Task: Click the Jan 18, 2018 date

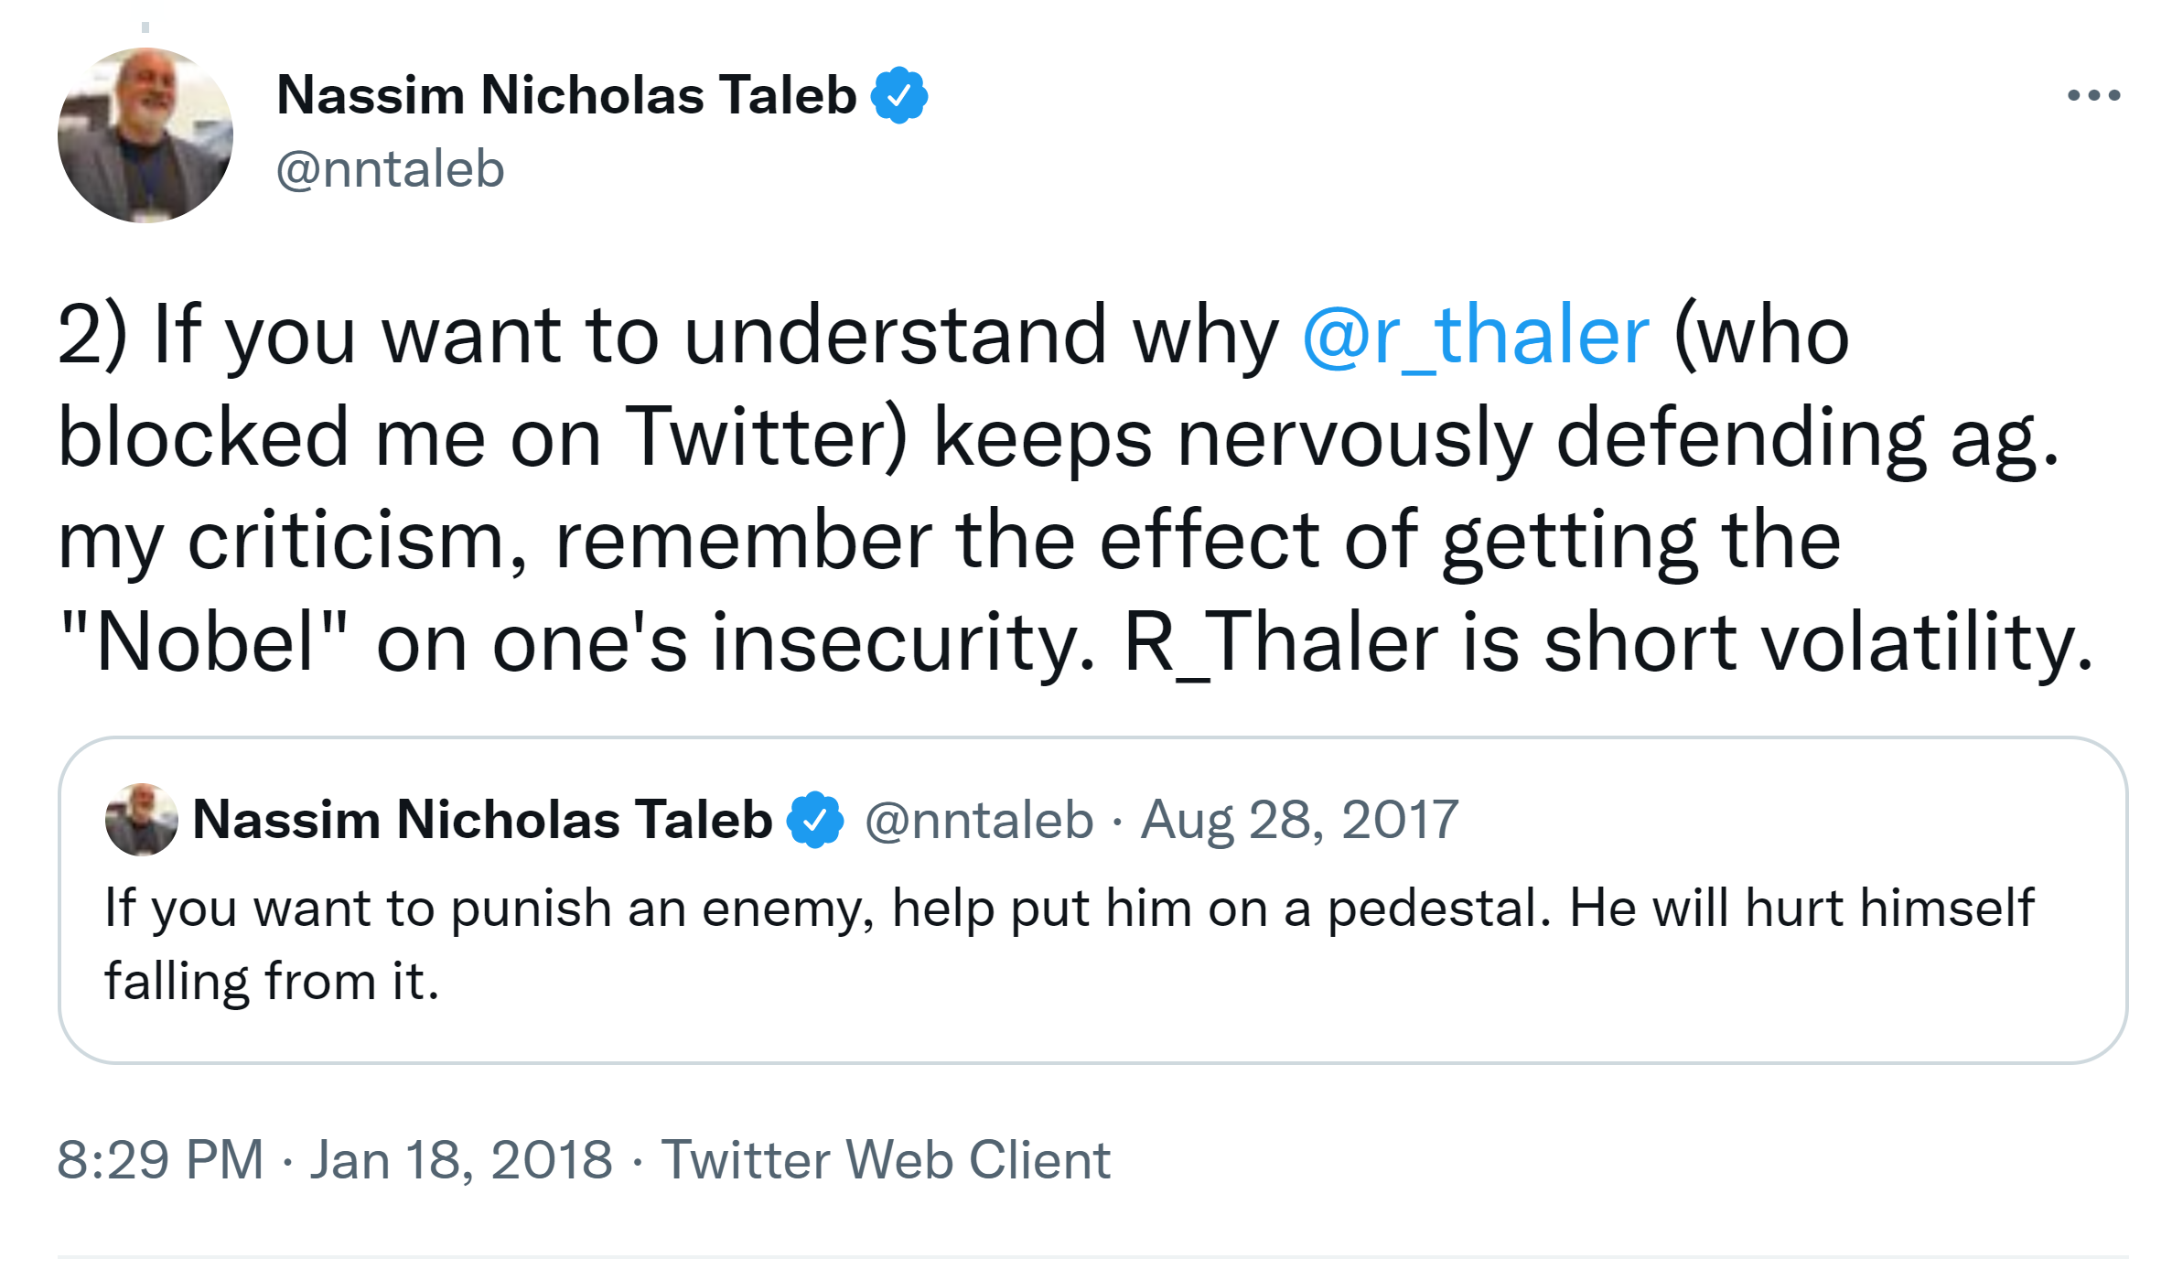Action: coord(461,1160)
